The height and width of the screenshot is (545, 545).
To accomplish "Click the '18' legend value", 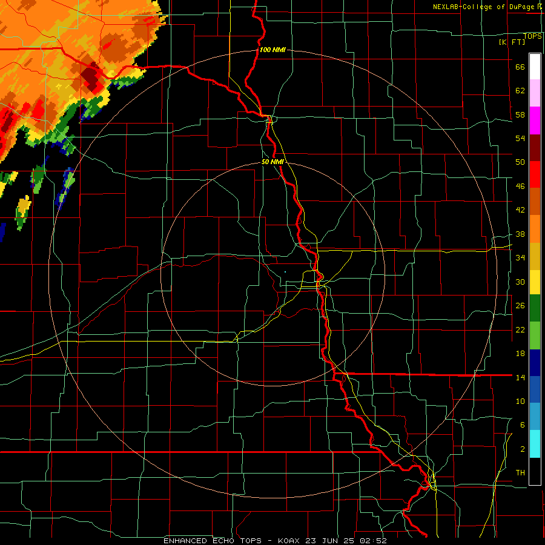I will (x=520, y=354).
